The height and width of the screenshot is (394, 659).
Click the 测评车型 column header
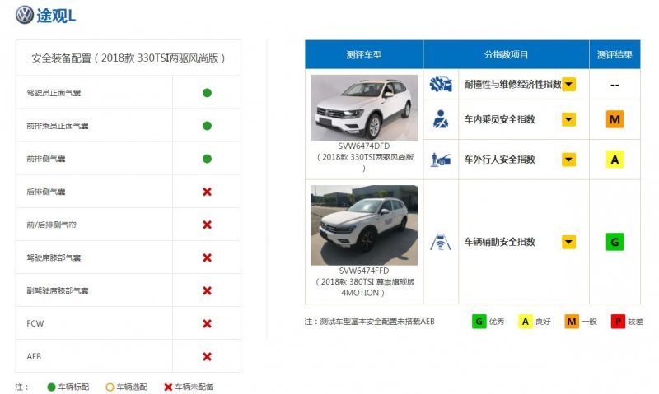tap(364, 54)
